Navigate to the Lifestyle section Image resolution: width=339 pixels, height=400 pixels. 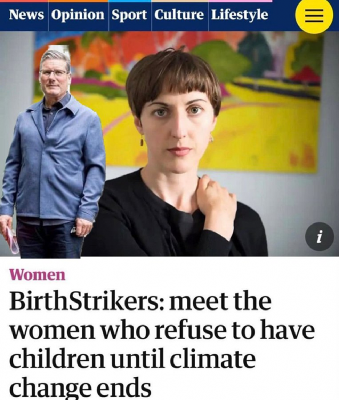pos(240,15)
